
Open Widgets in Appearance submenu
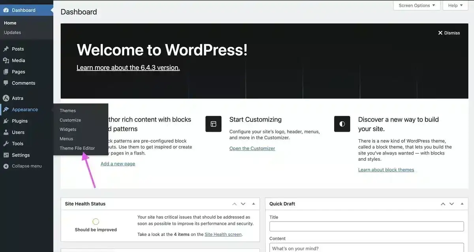coord(68,129)
